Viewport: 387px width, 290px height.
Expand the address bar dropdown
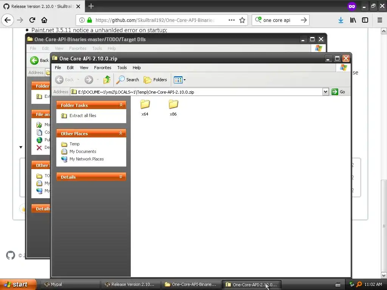pyautogui.click(x=325, y=92)
